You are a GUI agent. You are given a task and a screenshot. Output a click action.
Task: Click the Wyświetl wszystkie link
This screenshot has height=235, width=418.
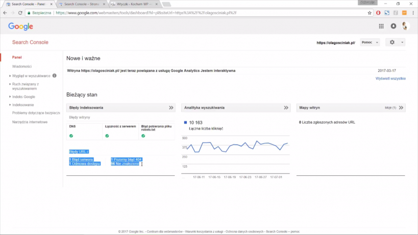coord(390,79)
